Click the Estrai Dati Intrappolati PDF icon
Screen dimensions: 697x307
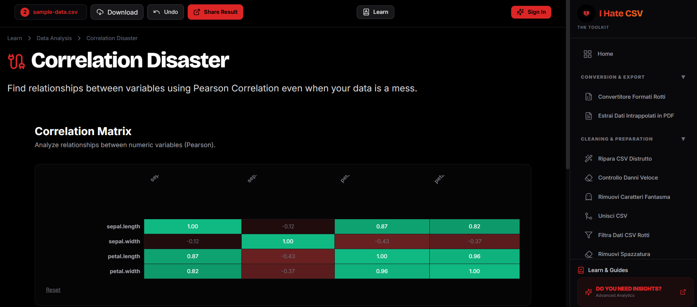589,116
